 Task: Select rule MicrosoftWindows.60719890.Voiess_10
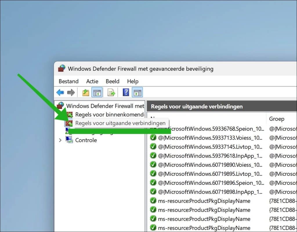point(210,165)
